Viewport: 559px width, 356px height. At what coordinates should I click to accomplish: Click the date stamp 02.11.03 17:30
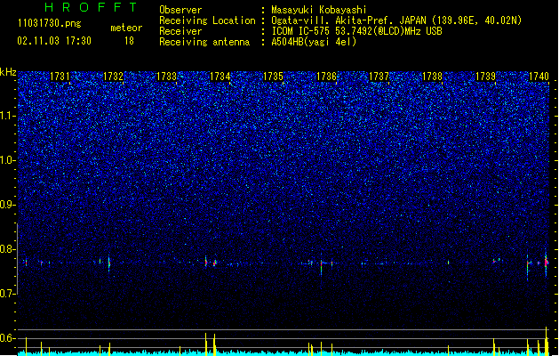tap(54, 41)
